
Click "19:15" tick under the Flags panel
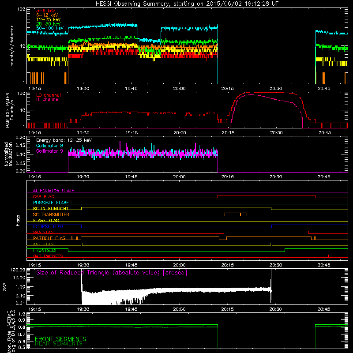(x=35, y=265)
